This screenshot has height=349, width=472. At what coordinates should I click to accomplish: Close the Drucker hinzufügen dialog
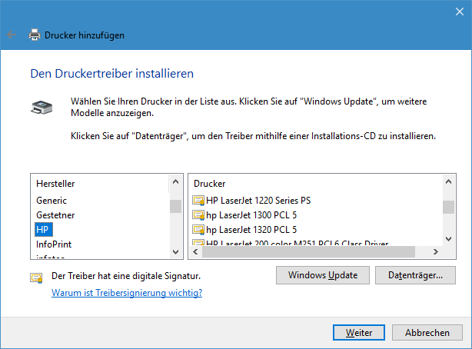[460, 12]
